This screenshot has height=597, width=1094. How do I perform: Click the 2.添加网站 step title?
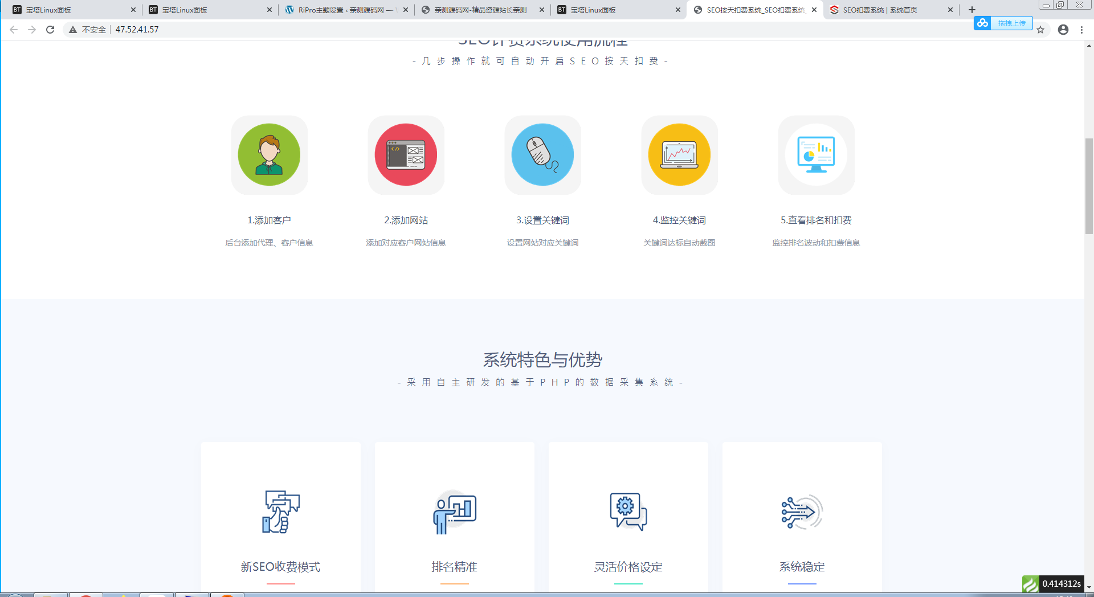tap(406, 220)
